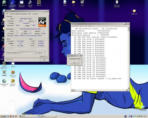
Task: Open the Help menu in Super PI
Action: pyautogui.click(x=90, y=26)
